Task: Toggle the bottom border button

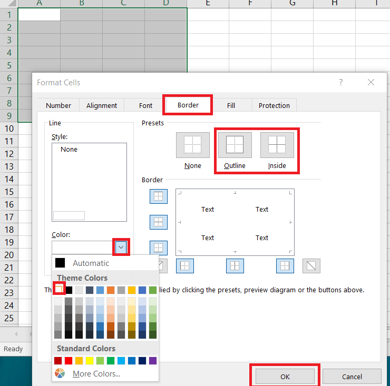Action: click(159, 248)
